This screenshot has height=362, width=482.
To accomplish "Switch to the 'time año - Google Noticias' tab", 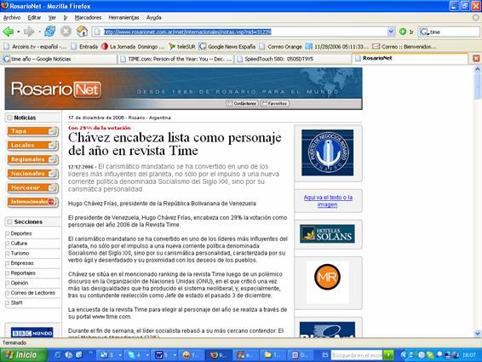I will [59, 59].
